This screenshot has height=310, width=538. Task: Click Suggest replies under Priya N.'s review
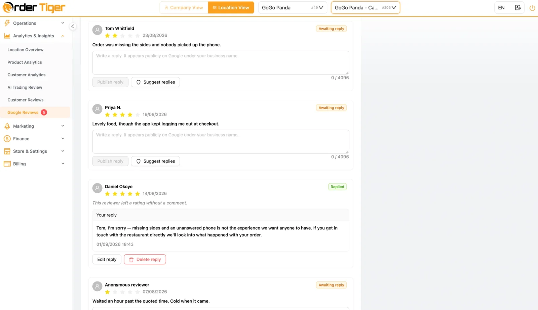[x=155, y=161]
